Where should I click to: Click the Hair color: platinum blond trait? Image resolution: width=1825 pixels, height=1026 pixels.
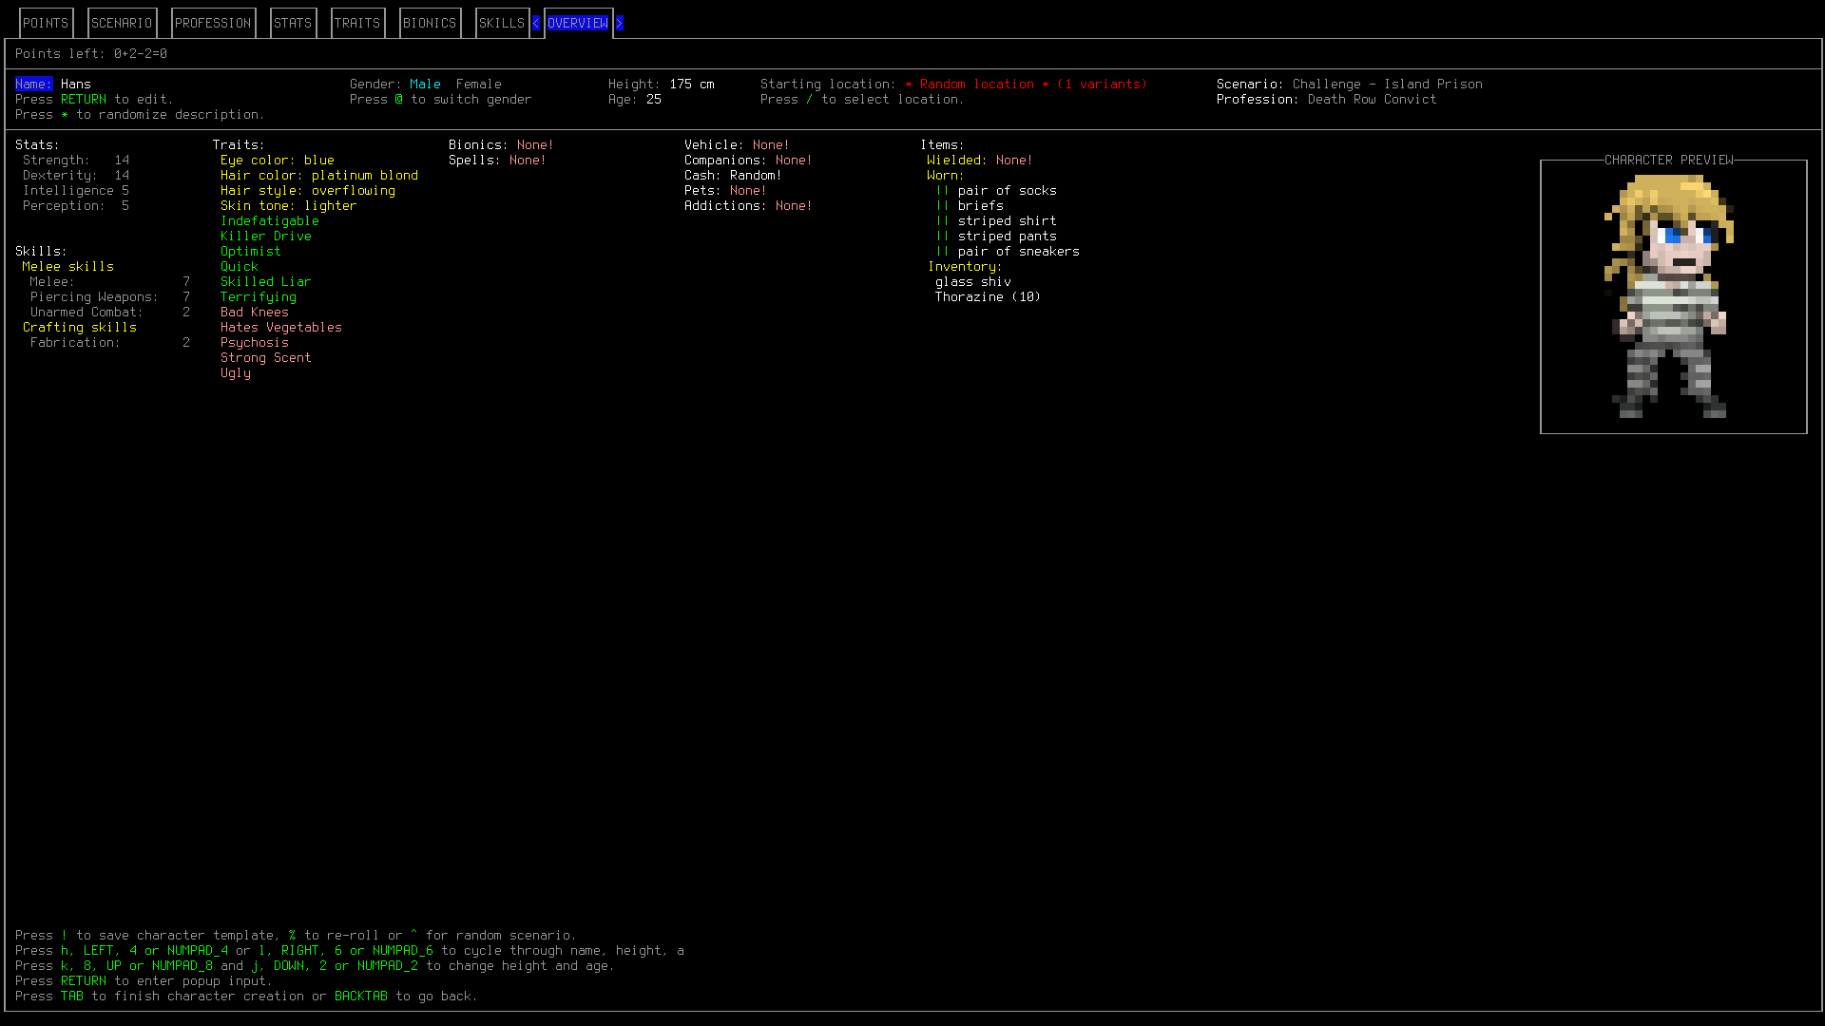pos(319,175)
